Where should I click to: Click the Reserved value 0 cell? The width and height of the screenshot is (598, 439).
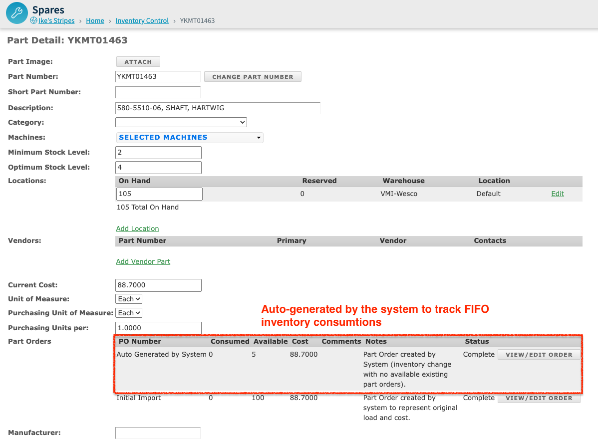(x=302, y=194)
